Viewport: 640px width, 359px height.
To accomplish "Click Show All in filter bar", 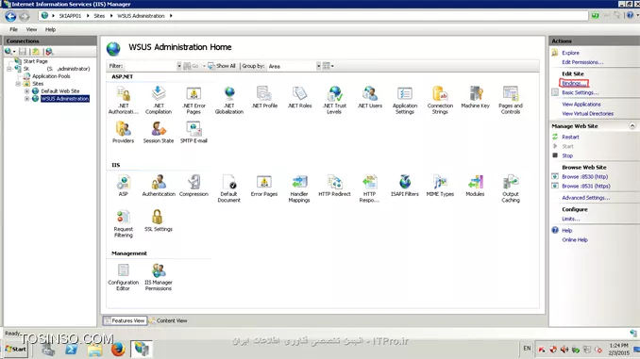I will (x=222, y=66).
